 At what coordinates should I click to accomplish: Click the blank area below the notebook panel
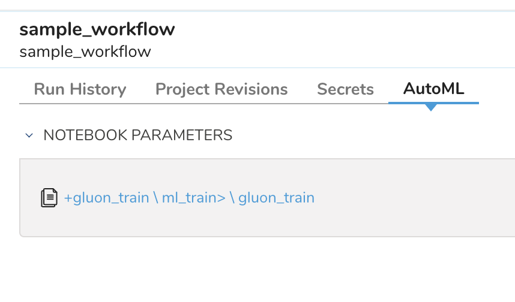258,270
